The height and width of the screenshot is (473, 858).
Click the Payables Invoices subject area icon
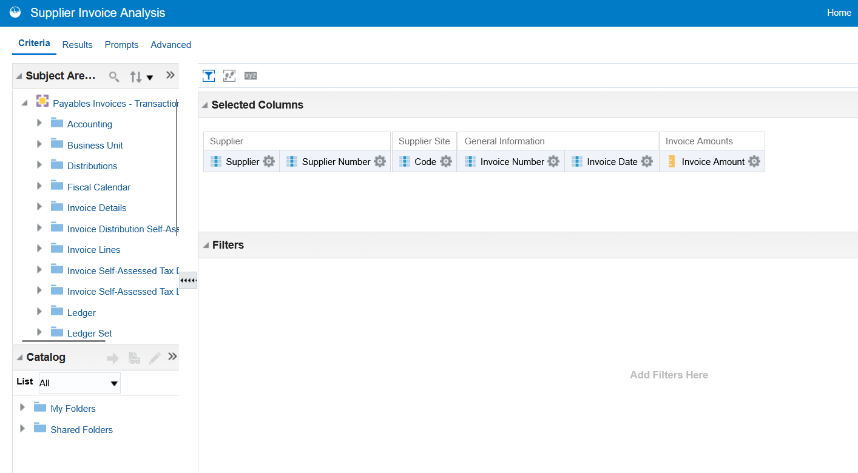click(42, 101)
